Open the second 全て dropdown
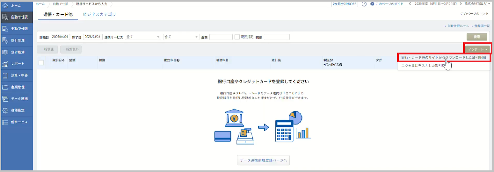The height and width of the screenshot is (172, 494). point(181,37)
